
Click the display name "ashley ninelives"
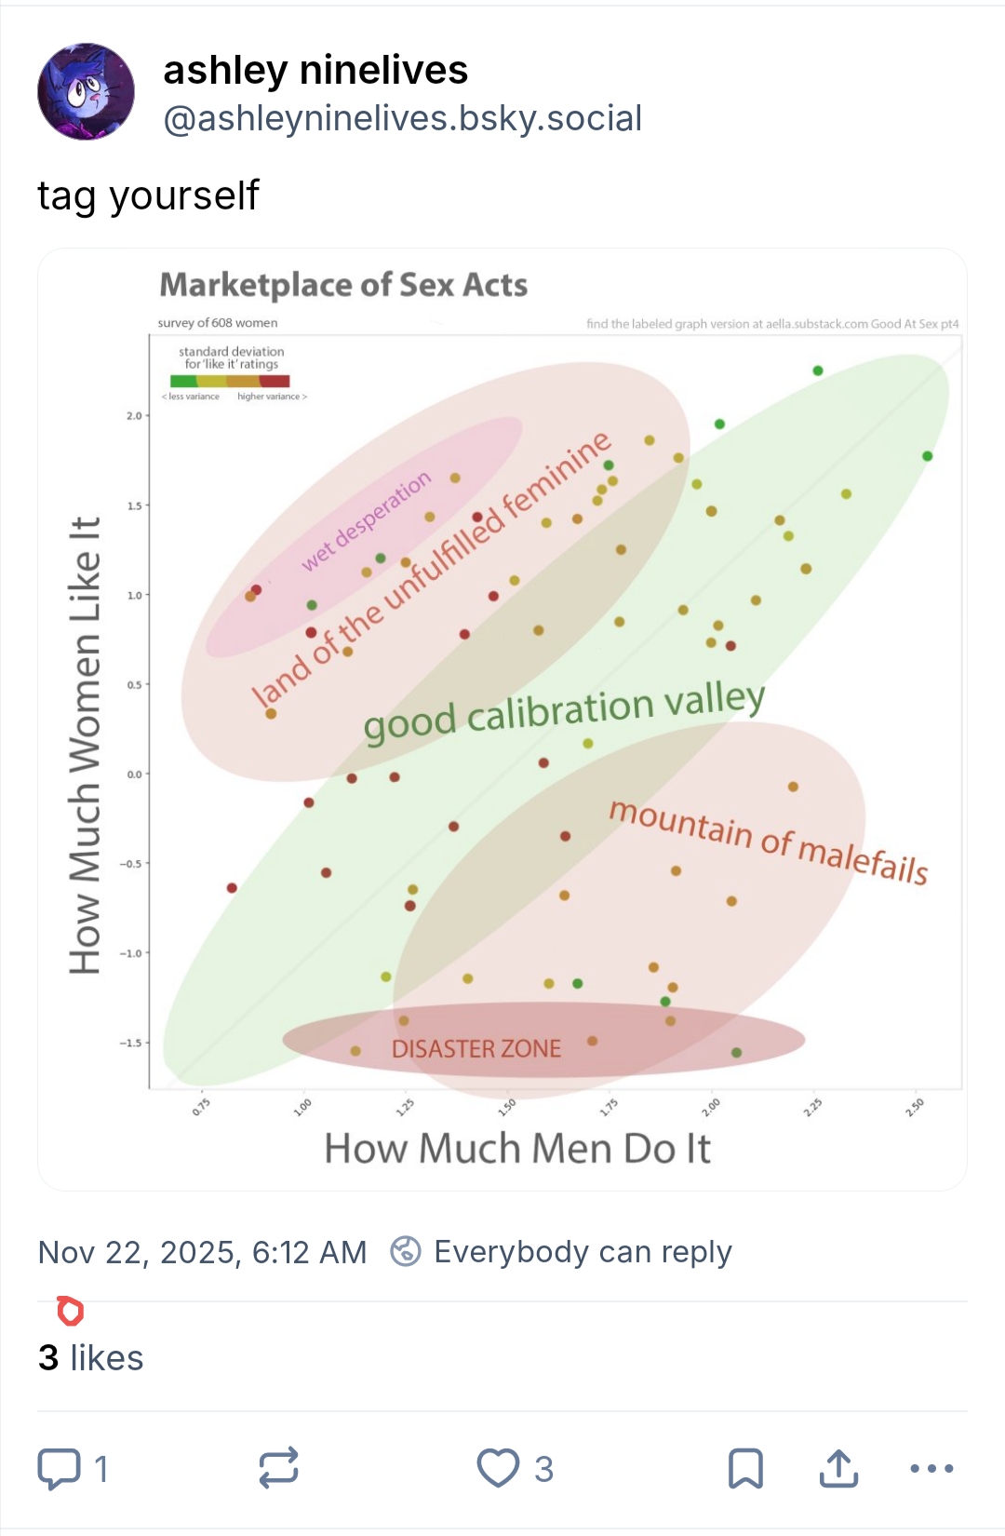click(315, 70)
